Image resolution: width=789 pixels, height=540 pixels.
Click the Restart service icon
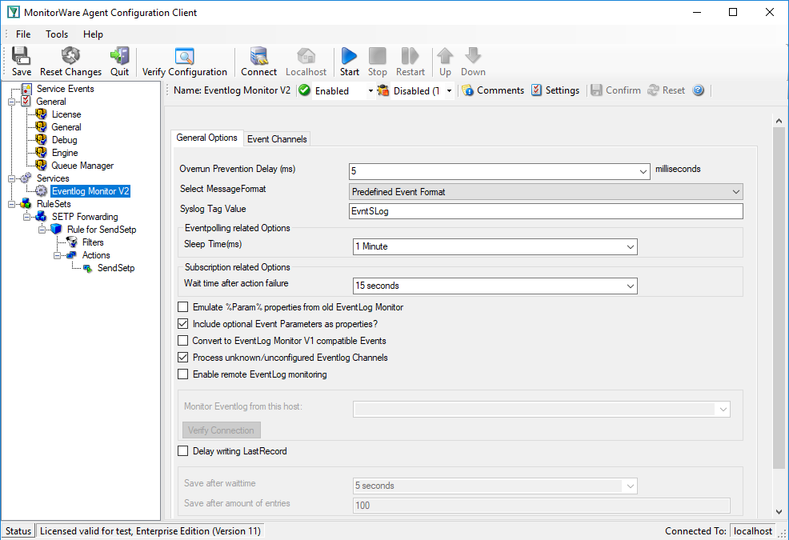click(410, 62)
